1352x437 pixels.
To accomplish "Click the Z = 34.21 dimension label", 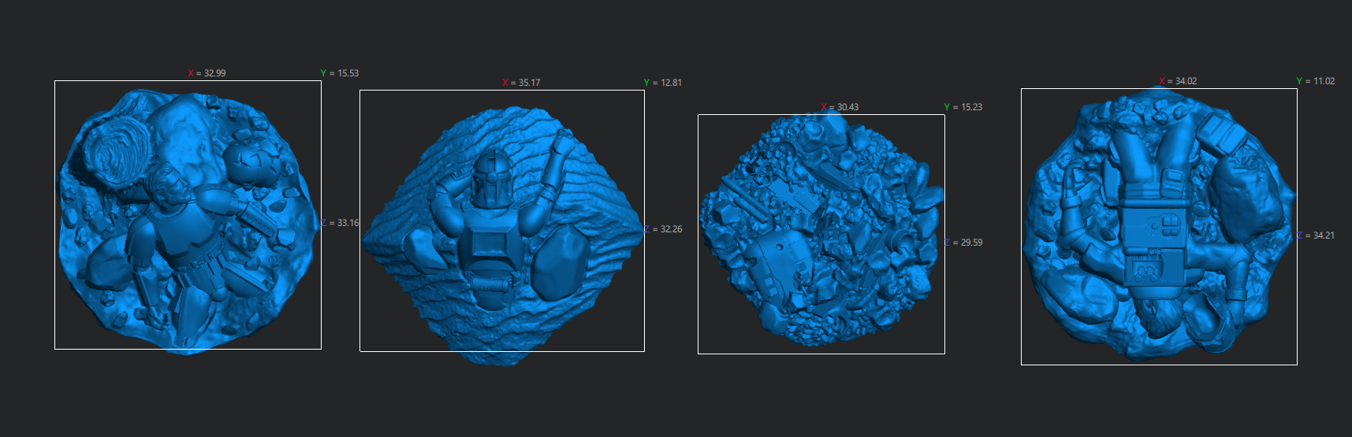I will click(1316, 235).
